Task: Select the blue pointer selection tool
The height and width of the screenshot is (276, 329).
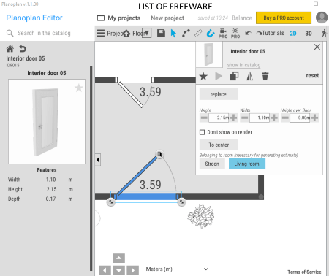Action: (x=173, y=33)
